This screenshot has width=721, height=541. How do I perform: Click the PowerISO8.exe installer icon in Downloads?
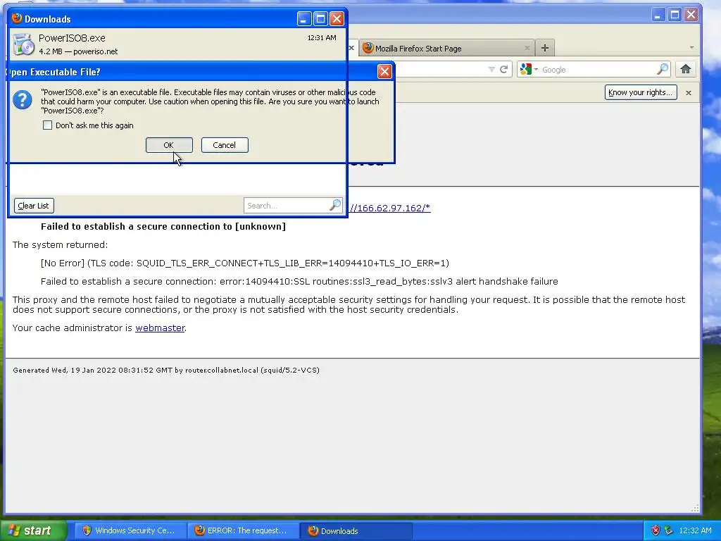[x=23, y=44]
